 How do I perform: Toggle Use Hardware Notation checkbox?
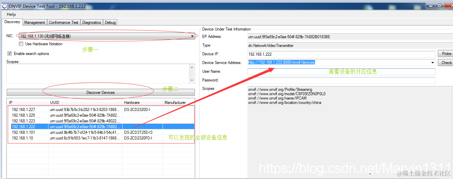click(21, 44)
